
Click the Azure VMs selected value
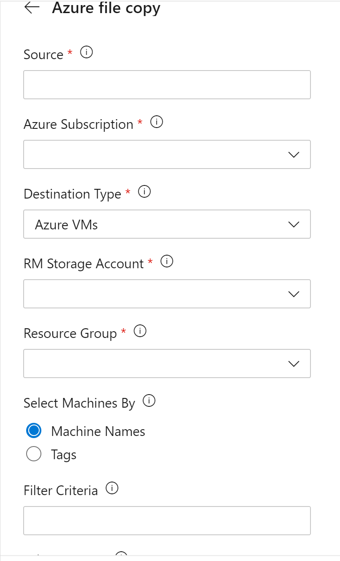[x=67, y=225]
